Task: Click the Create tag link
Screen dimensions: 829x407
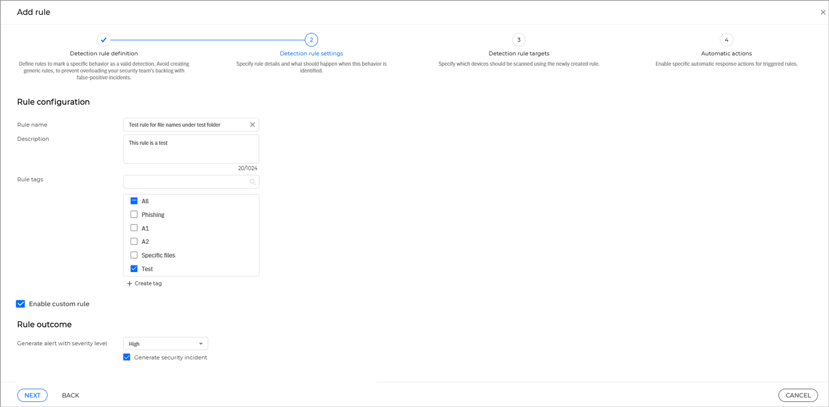Action: pyautogui.click(x=148, y=284)
